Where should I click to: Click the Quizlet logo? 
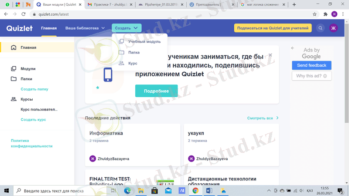click(19, 28)
